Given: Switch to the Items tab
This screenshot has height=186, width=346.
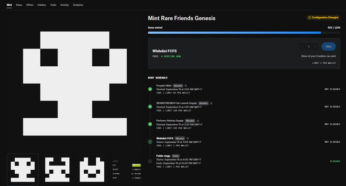Looking at the screenshot, I should [x=19, y=5].
